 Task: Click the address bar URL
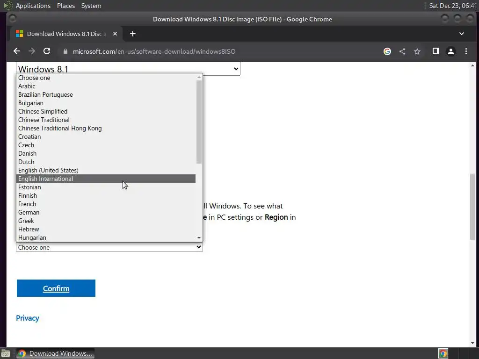click(x=154, y=51)
